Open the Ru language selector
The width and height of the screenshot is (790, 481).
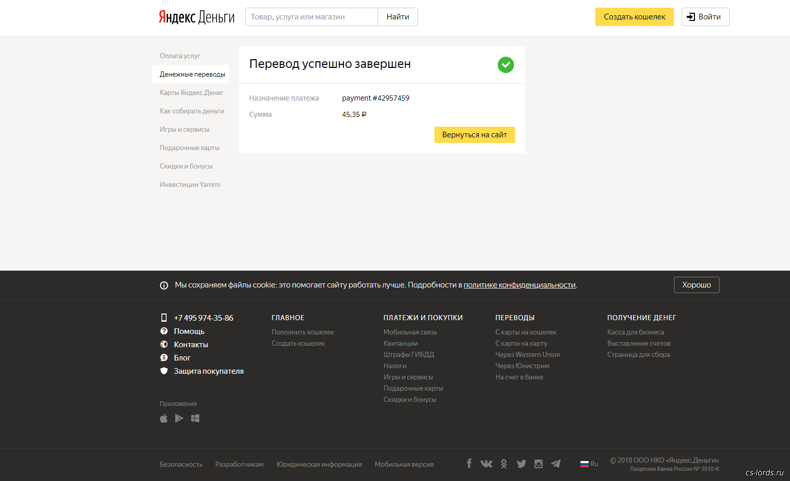click(589, 464)
